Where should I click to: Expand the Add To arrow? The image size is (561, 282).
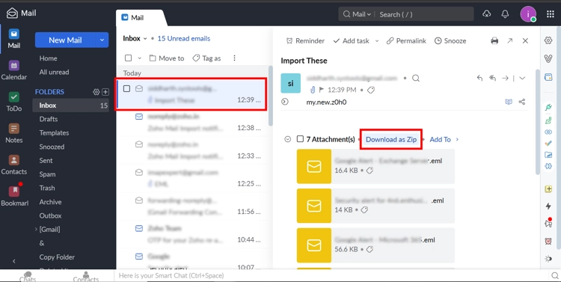pyautogui.click(x=457, y=139)
